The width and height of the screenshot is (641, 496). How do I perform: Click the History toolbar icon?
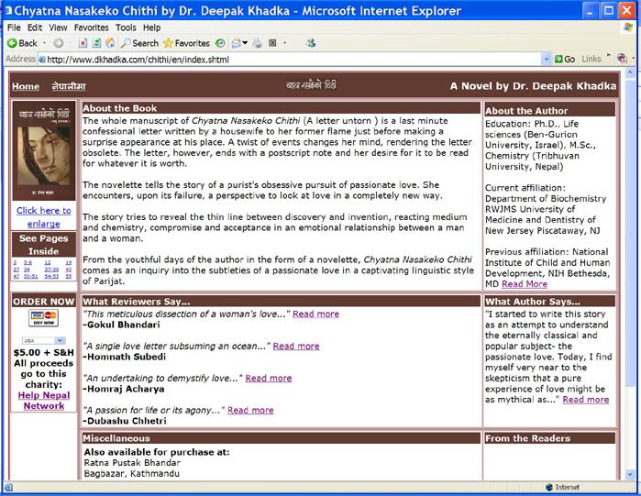(x=220, y=43)
